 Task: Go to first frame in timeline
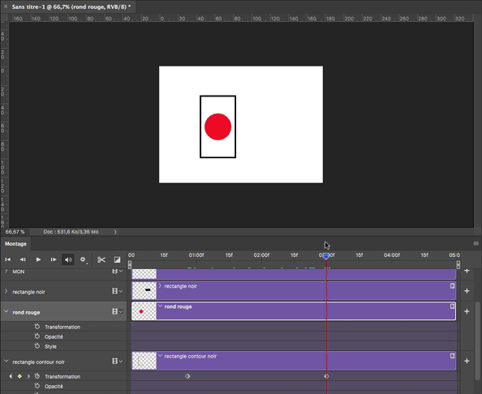pos(7,259)
